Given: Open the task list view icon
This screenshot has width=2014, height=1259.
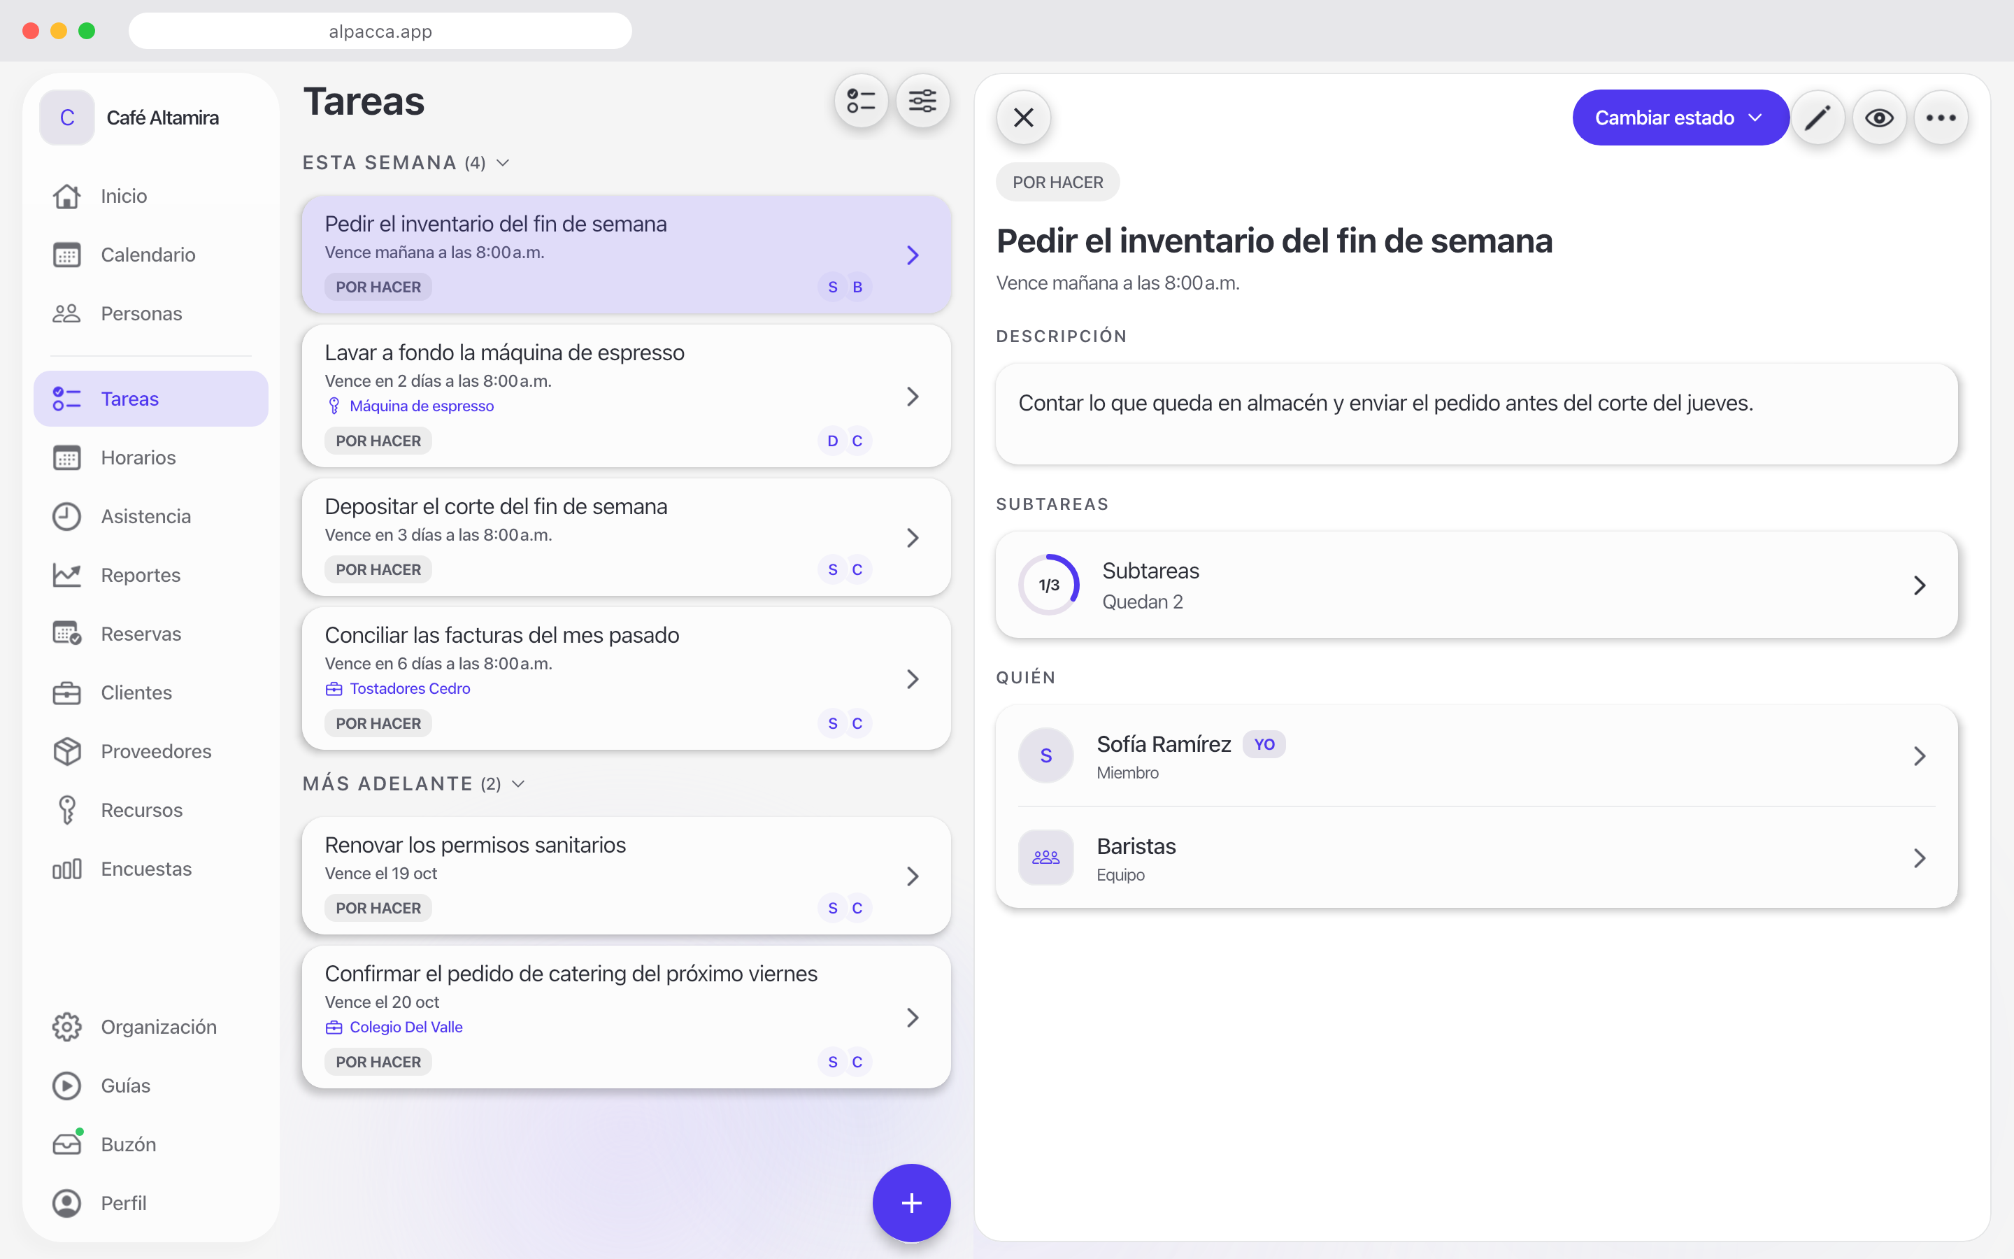Looking at the screenshot, I should click(x=861, y=101).
